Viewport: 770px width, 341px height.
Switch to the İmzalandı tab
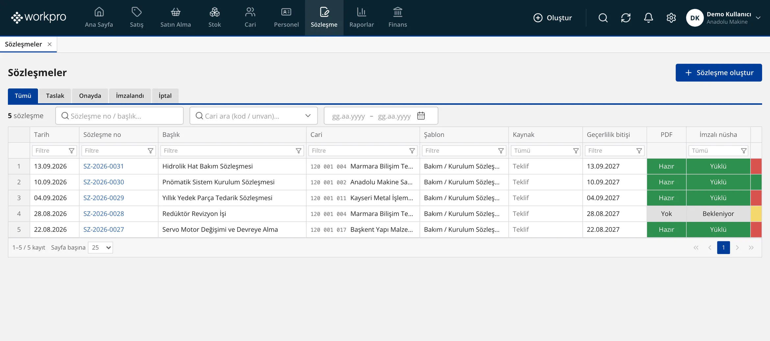pos(130,96)
